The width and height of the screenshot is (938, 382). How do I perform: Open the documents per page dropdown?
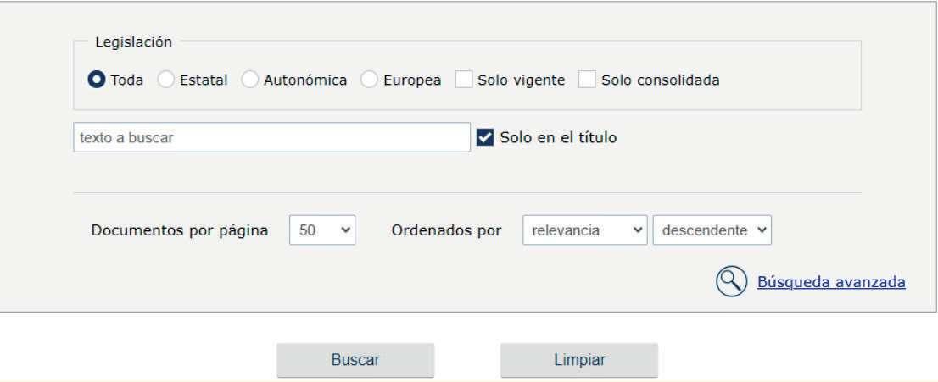(x=322, y=230)
